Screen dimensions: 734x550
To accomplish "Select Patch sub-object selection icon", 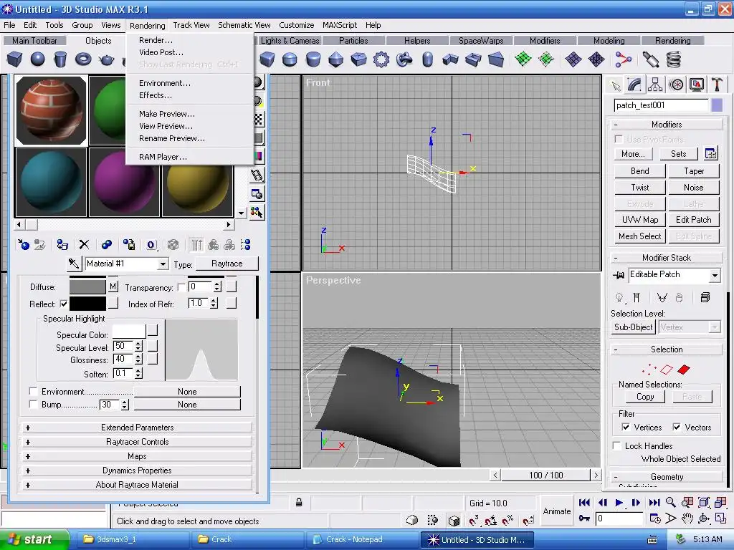I will [684, 370].
